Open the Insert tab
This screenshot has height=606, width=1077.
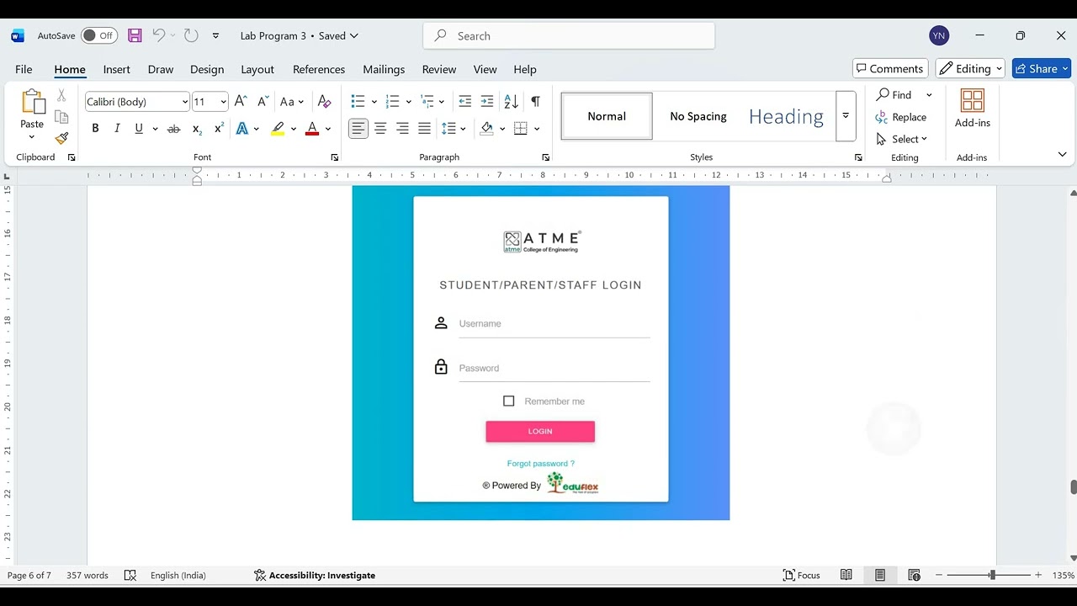click(116, 69)
